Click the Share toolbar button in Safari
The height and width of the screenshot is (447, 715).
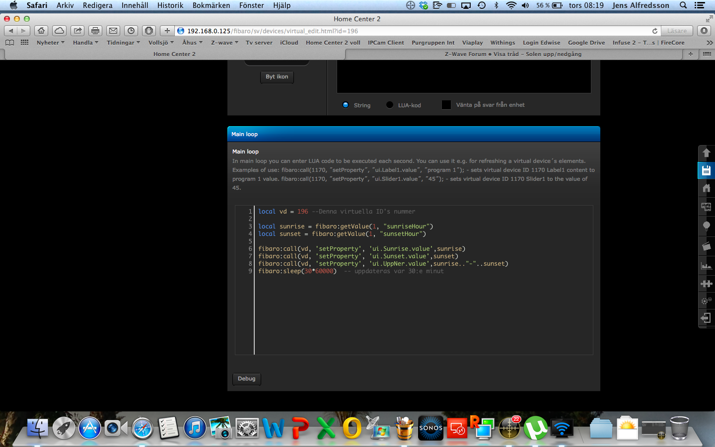point(77,31)
